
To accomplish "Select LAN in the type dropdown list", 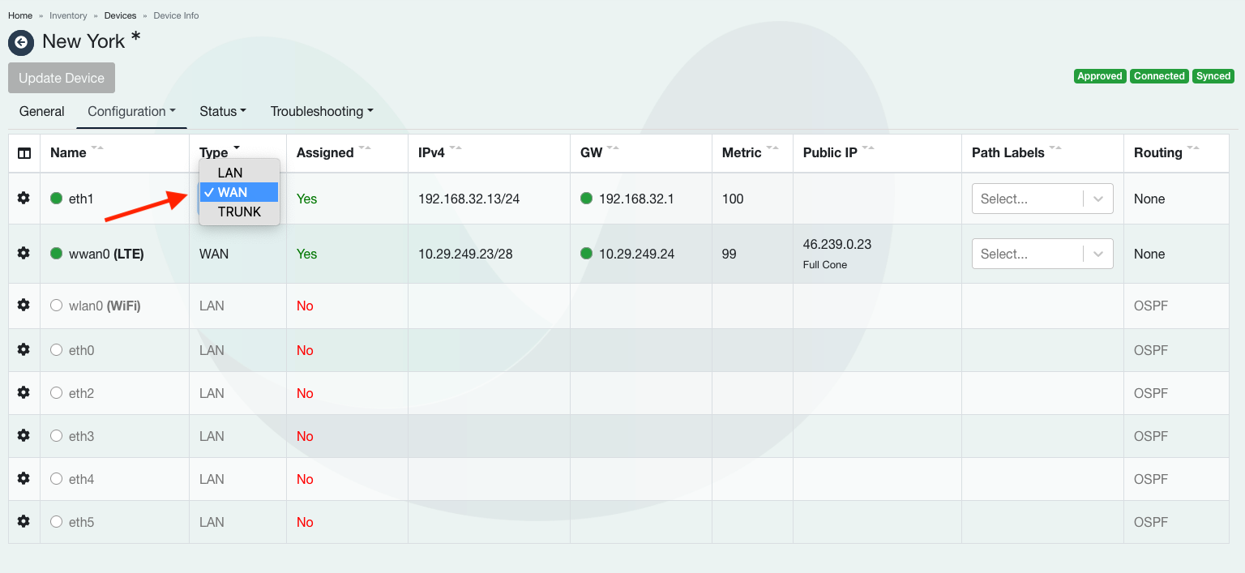I will coord(230,173).
